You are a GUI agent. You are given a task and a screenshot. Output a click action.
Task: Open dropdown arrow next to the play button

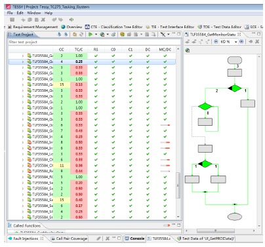click(x=96, y=35)
